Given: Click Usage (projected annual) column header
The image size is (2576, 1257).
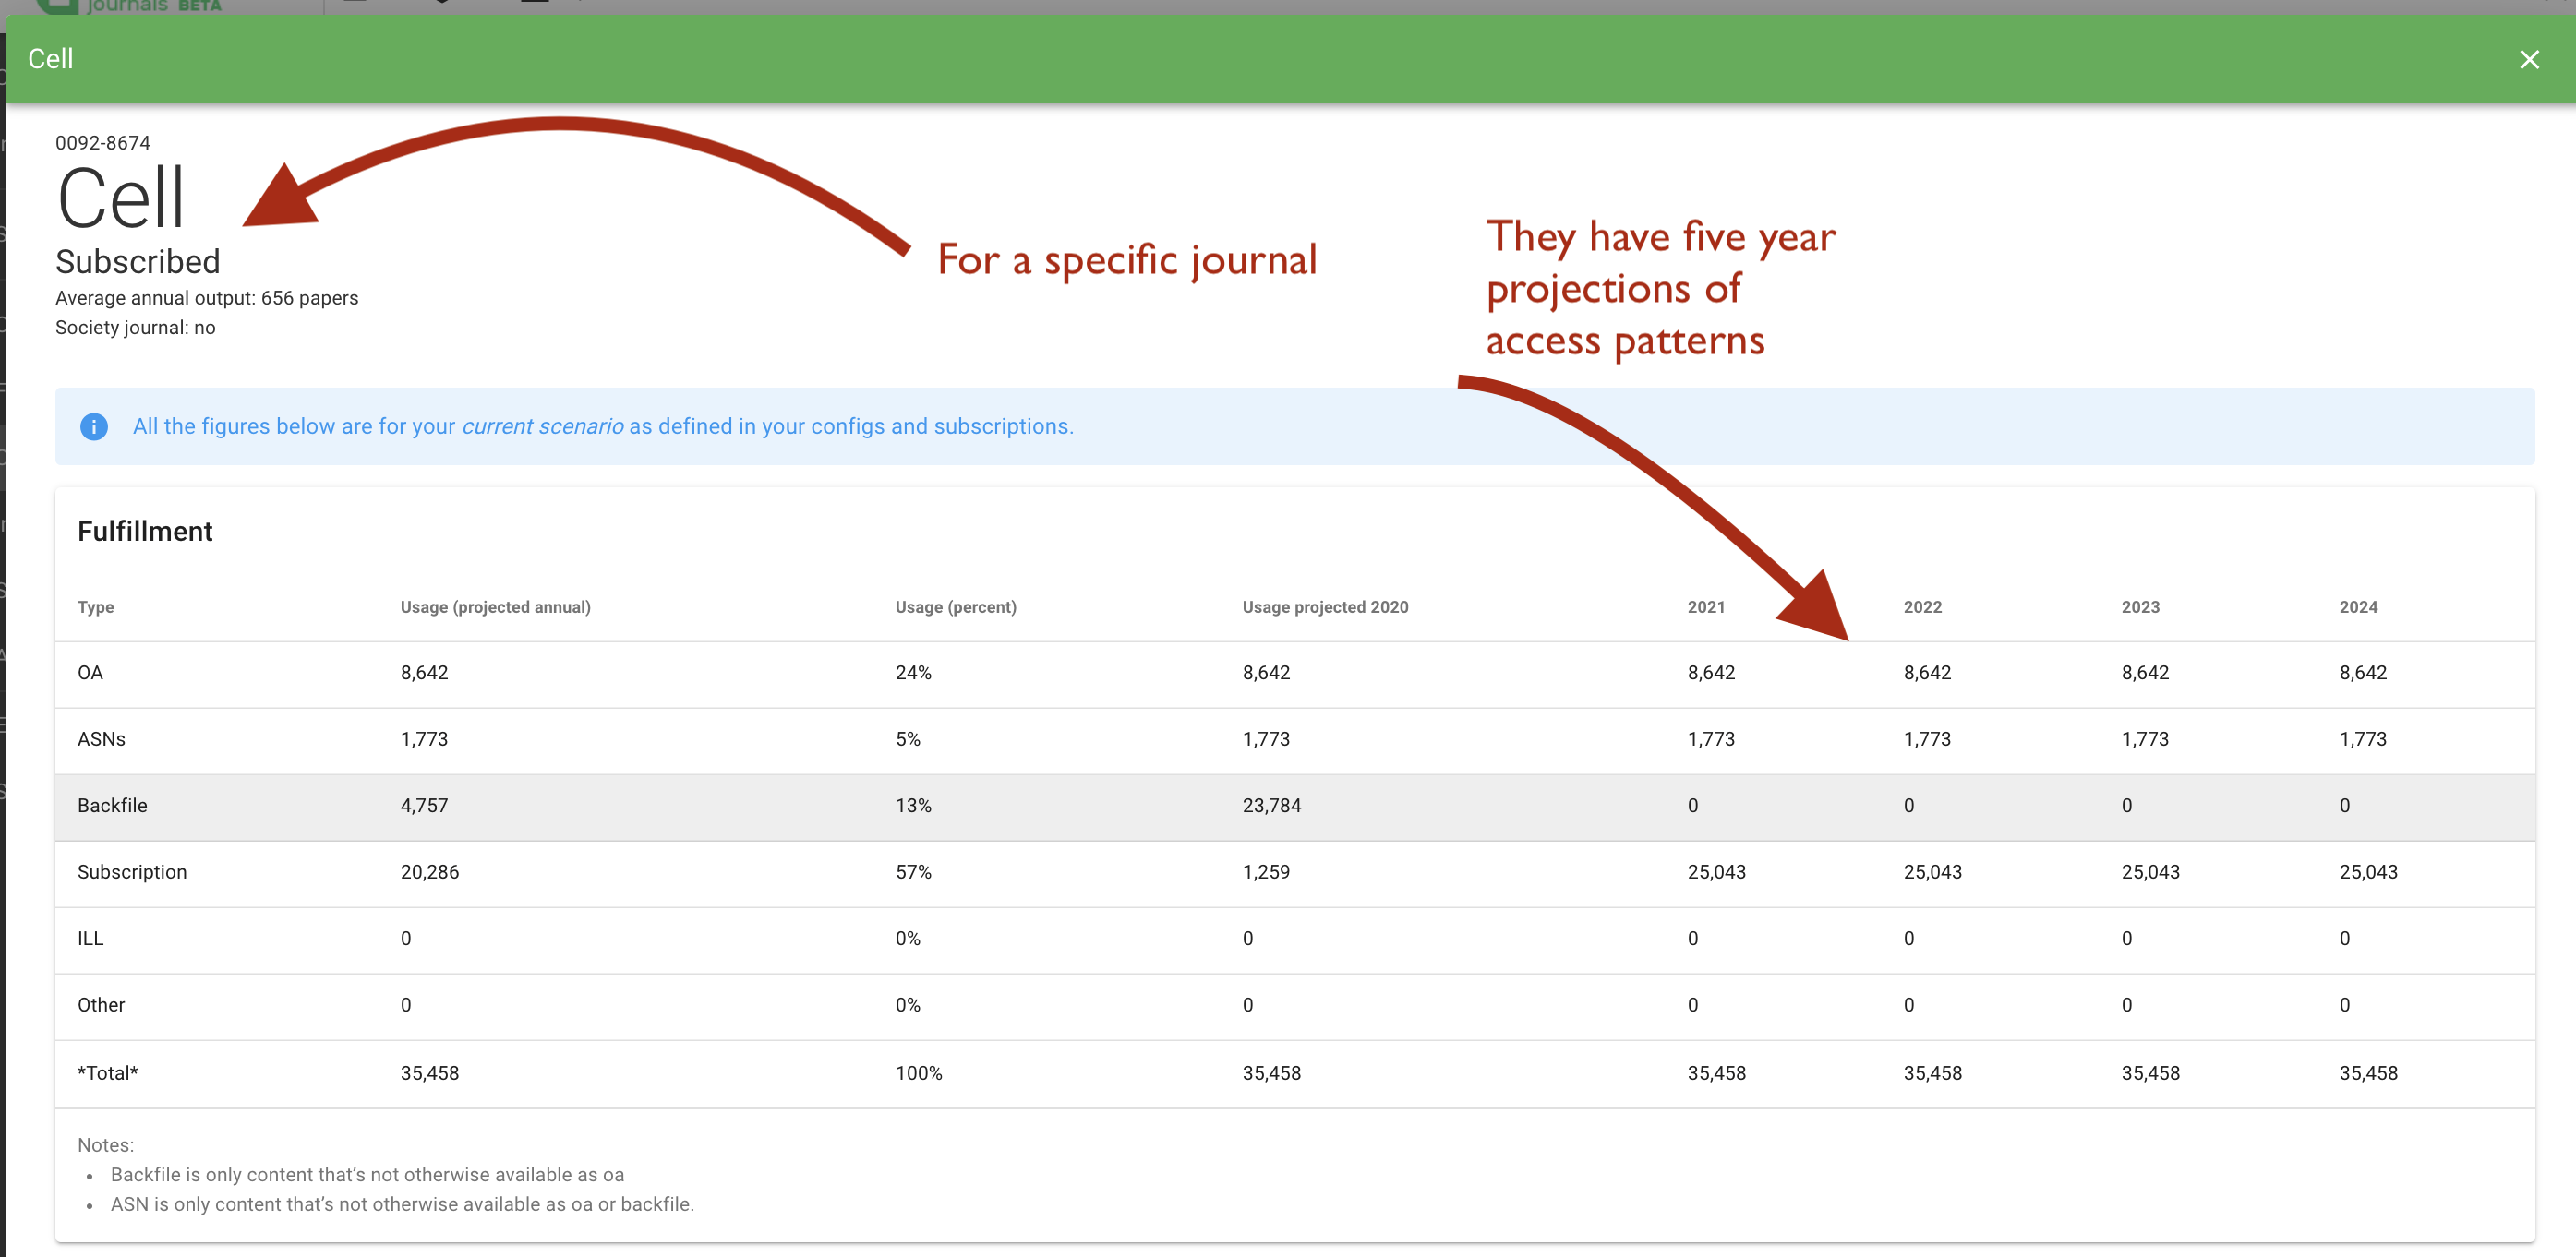Looking at the screenshot, I should coord(495,606).
